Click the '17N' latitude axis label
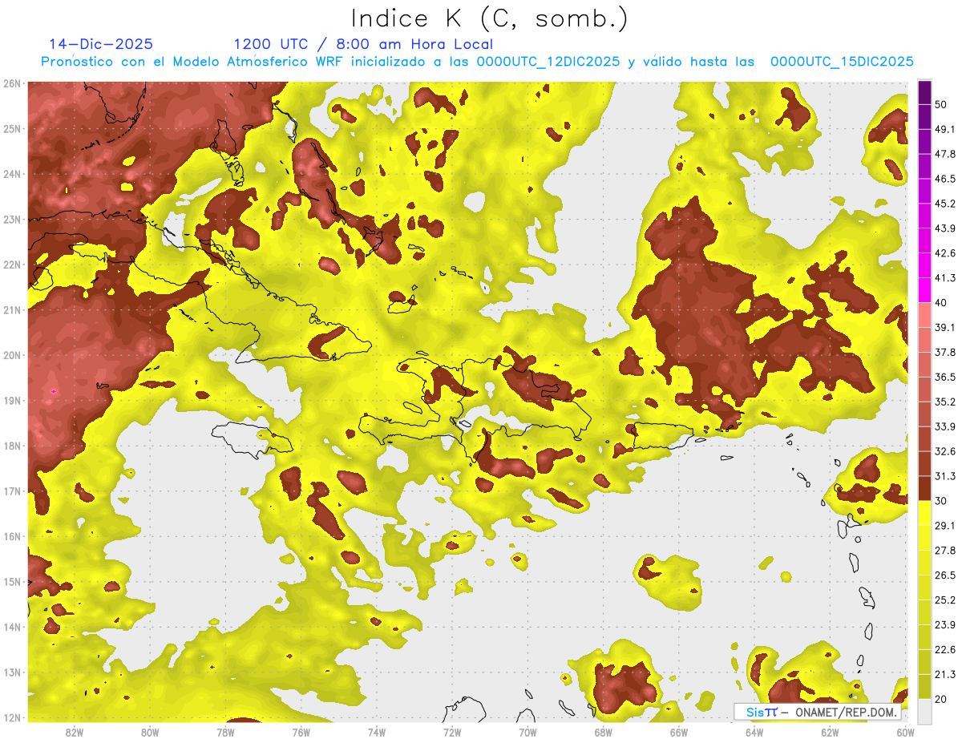This screenshot has height=743, width=962. click(12, 491)
